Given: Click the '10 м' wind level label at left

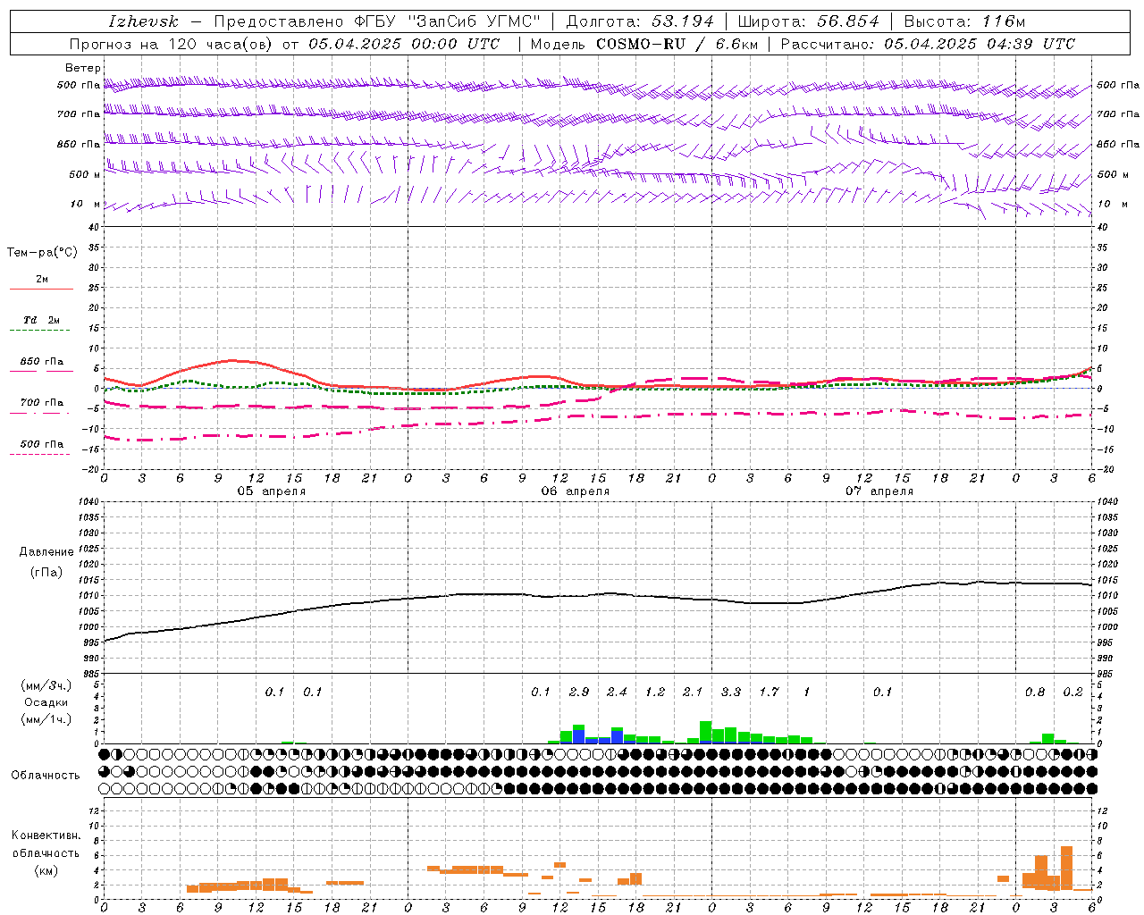Looking at the screenshot, I should click(x=86, y=205).
